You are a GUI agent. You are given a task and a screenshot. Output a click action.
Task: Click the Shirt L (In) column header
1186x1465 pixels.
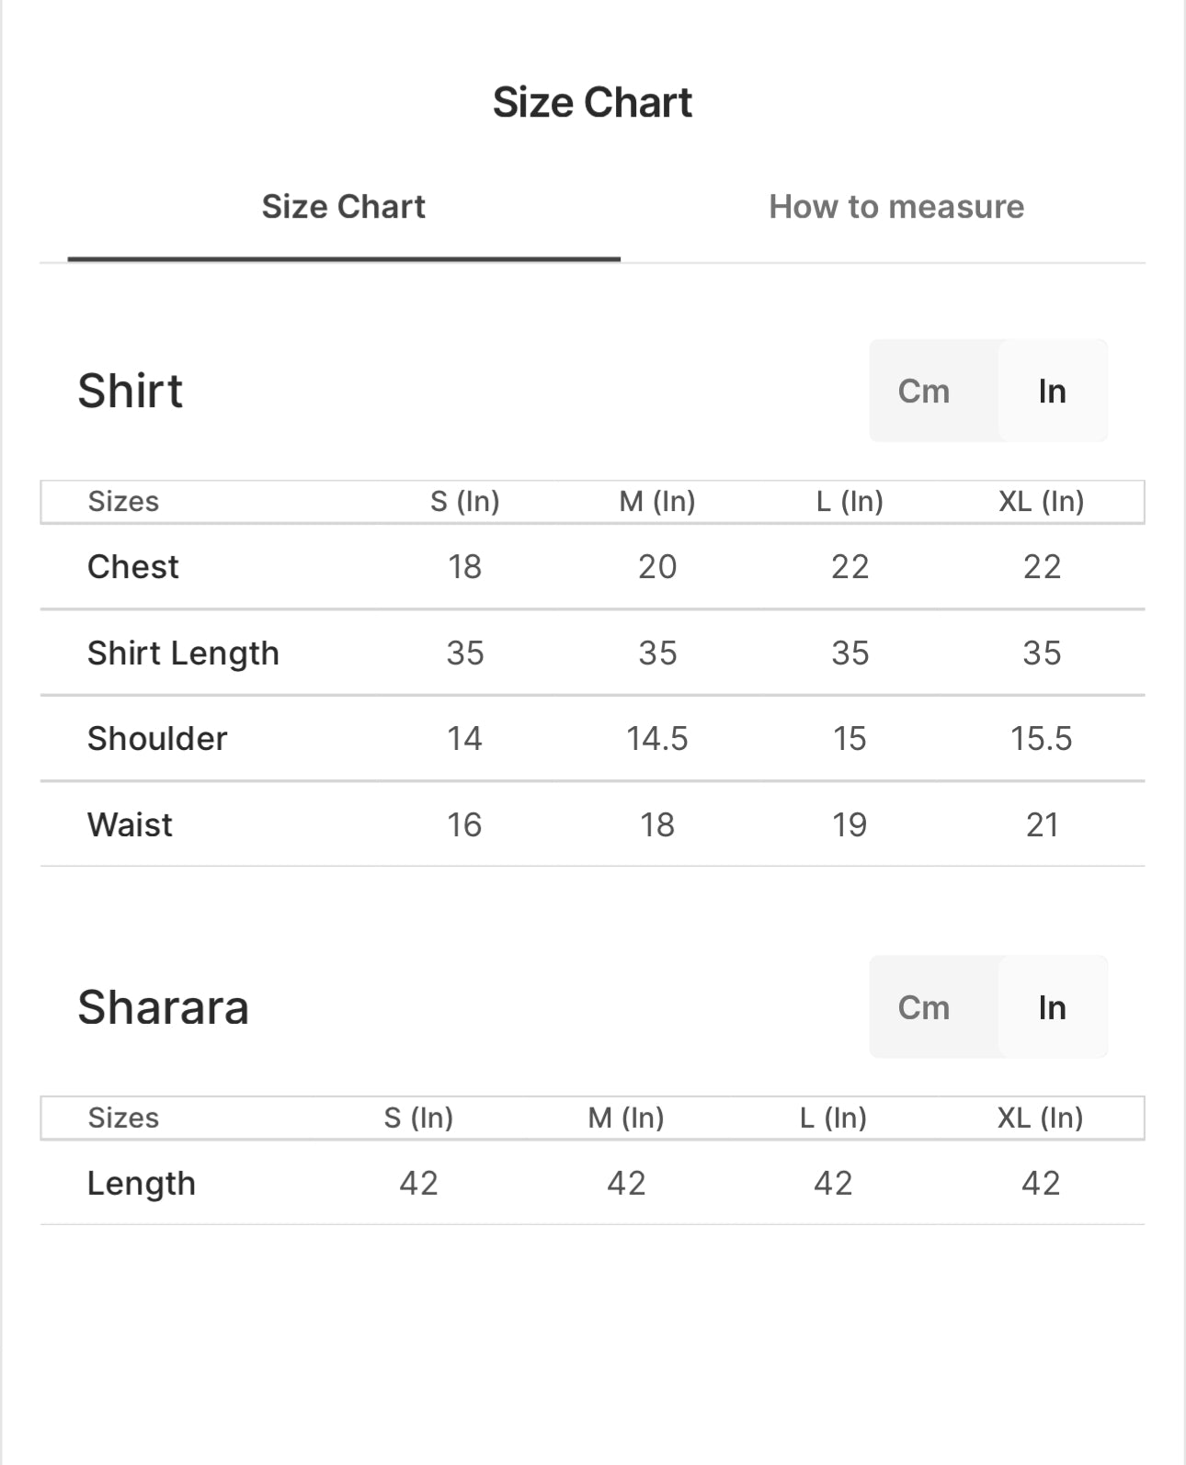tap(850, 502)
